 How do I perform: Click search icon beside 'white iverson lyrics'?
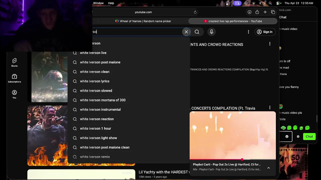[x=75, y=81]
